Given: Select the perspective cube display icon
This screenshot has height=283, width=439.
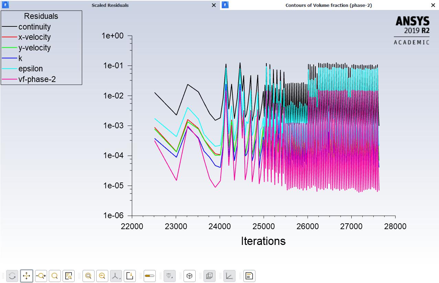Looking at the screenshot, I should 209,275.
